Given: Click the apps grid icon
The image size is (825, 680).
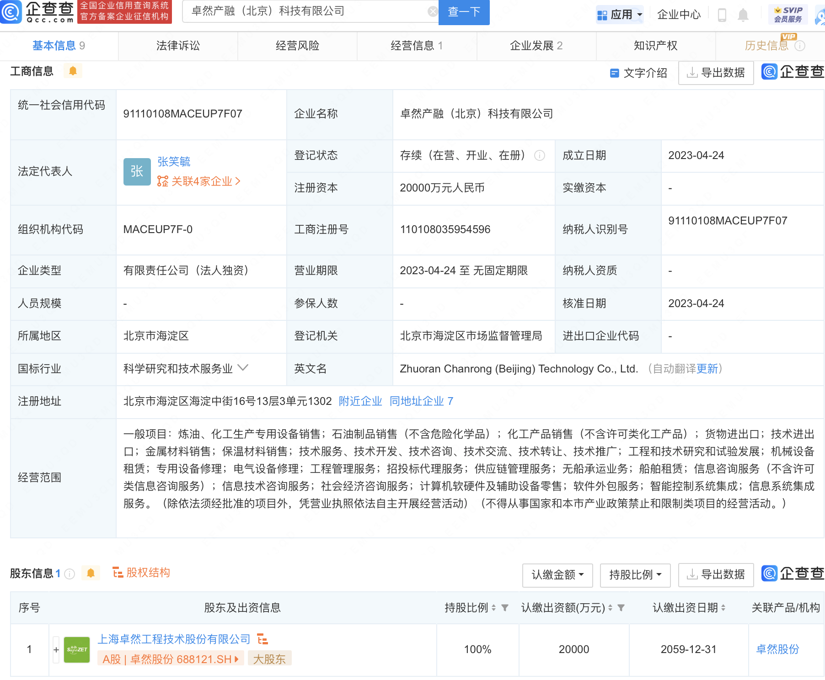Looking at the screenshot, I should 602,16.
